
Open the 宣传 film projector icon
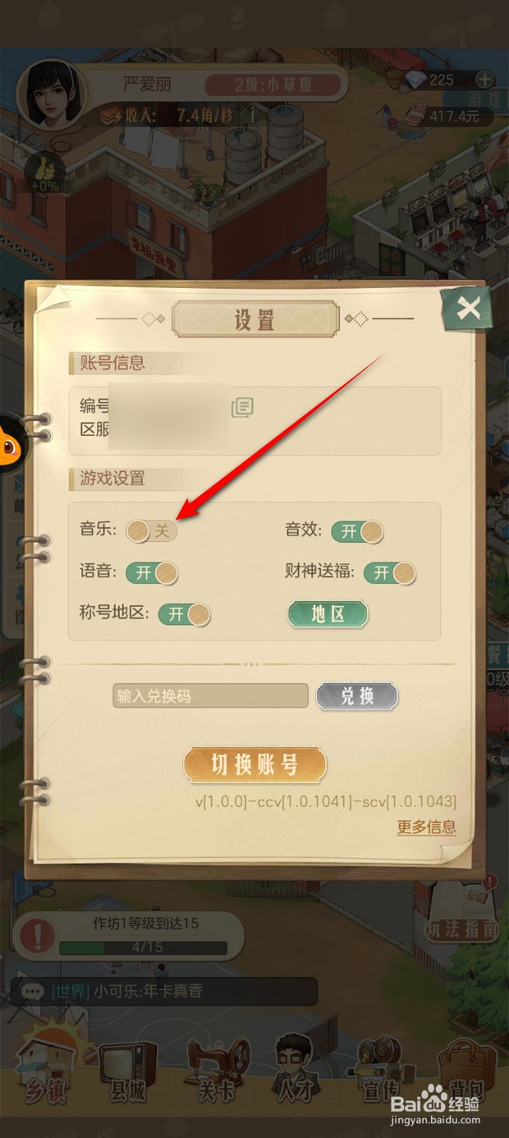381,1071
